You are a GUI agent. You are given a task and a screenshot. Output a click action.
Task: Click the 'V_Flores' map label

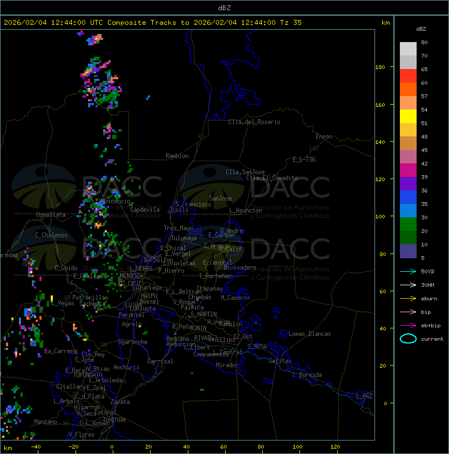[x=81, y=435]
